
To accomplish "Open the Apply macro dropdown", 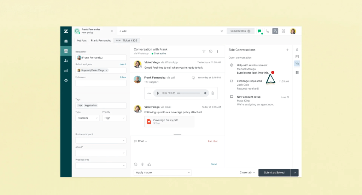I will pyautogui.click(x=162, y=172).
